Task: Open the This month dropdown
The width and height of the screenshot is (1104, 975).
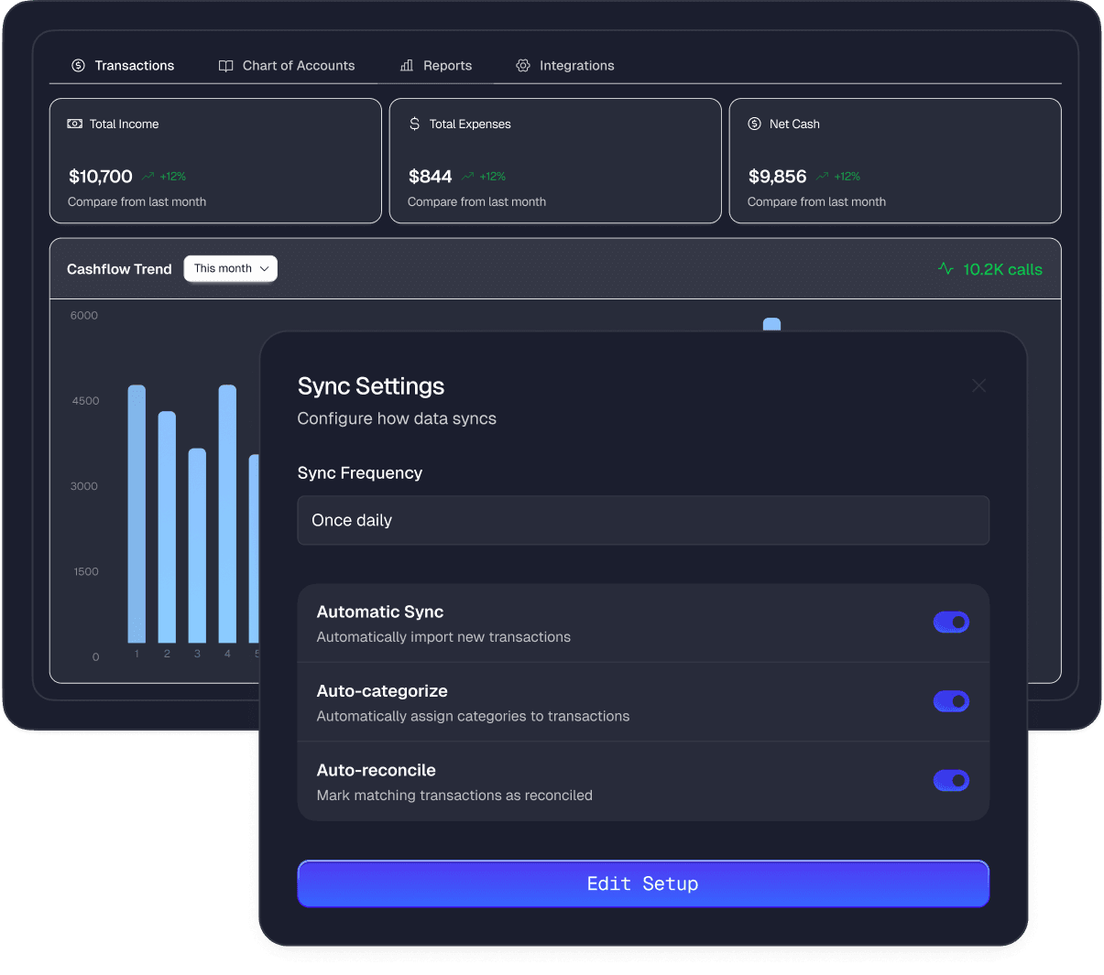Action: pyautogui.click(x=230, y=268)
